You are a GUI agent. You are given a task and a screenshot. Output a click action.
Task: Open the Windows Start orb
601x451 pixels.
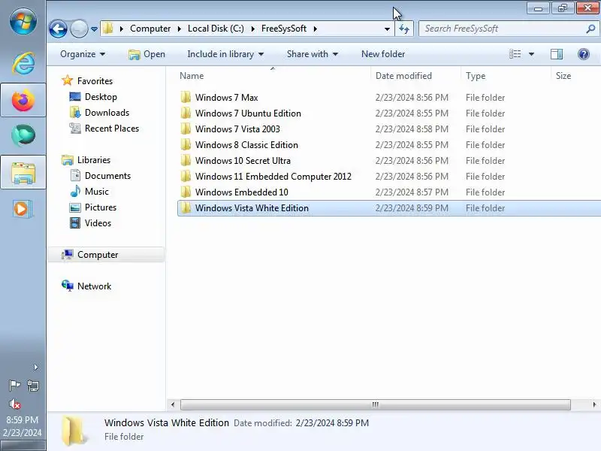tap(23, 21)
